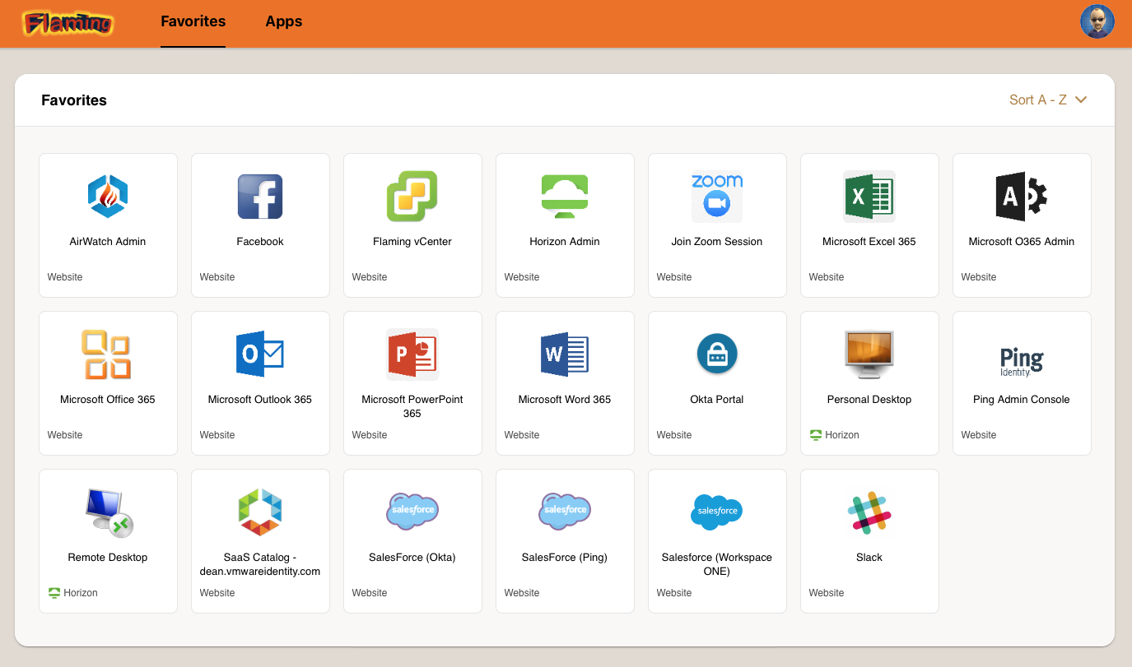Screen dimensions: 1132x667
Task: Open the Personal Desktop monitor icon
Action: pyautogui.click(x=869, y=354)
